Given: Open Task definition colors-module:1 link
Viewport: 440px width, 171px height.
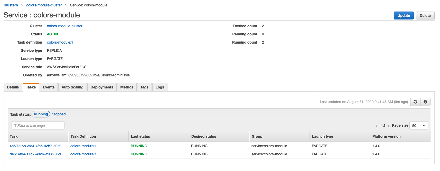Looking at the screenshot, I should [60, 42].
